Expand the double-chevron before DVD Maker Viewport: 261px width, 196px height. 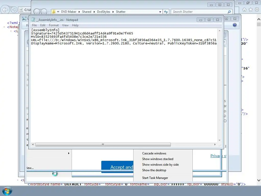[x=58, y=12]
